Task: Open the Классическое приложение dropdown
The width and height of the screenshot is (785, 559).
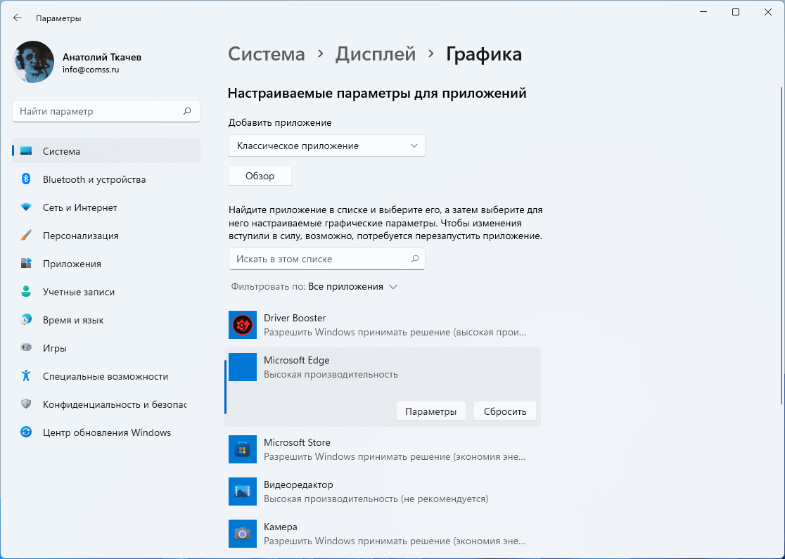Action: click(327, 146)
